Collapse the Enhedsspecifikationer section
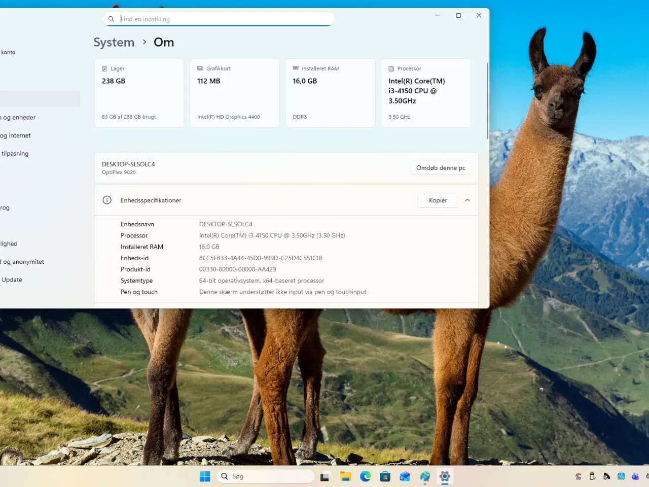Viewport: 649px width, 487px height. pyautogui.click(x=467, y=200)
